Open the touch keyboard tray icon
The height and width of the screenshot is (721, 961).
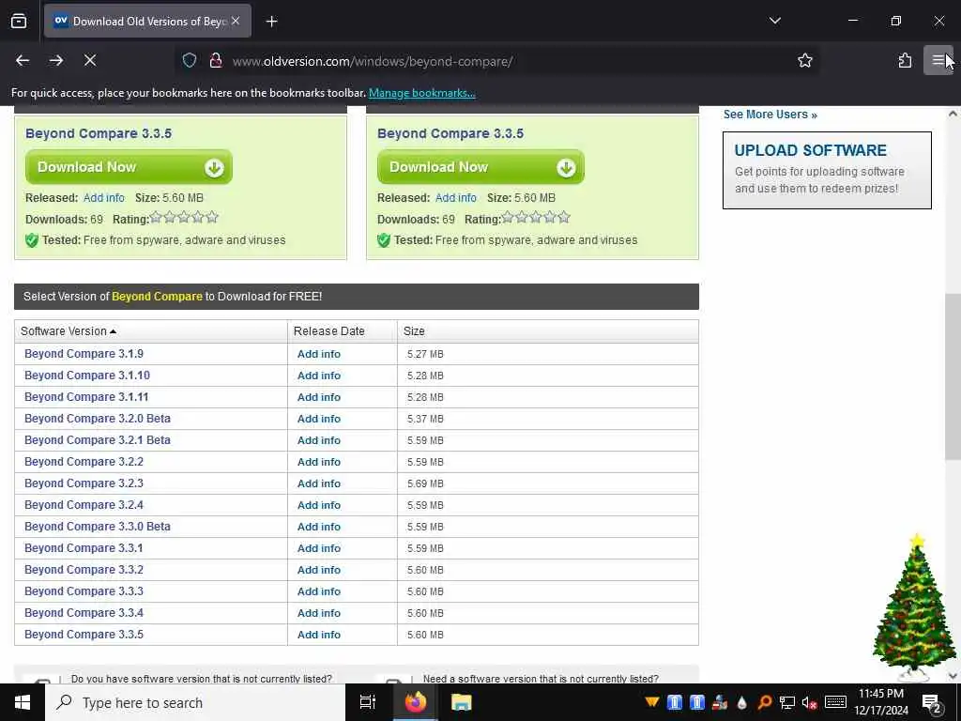click(835, 702)
